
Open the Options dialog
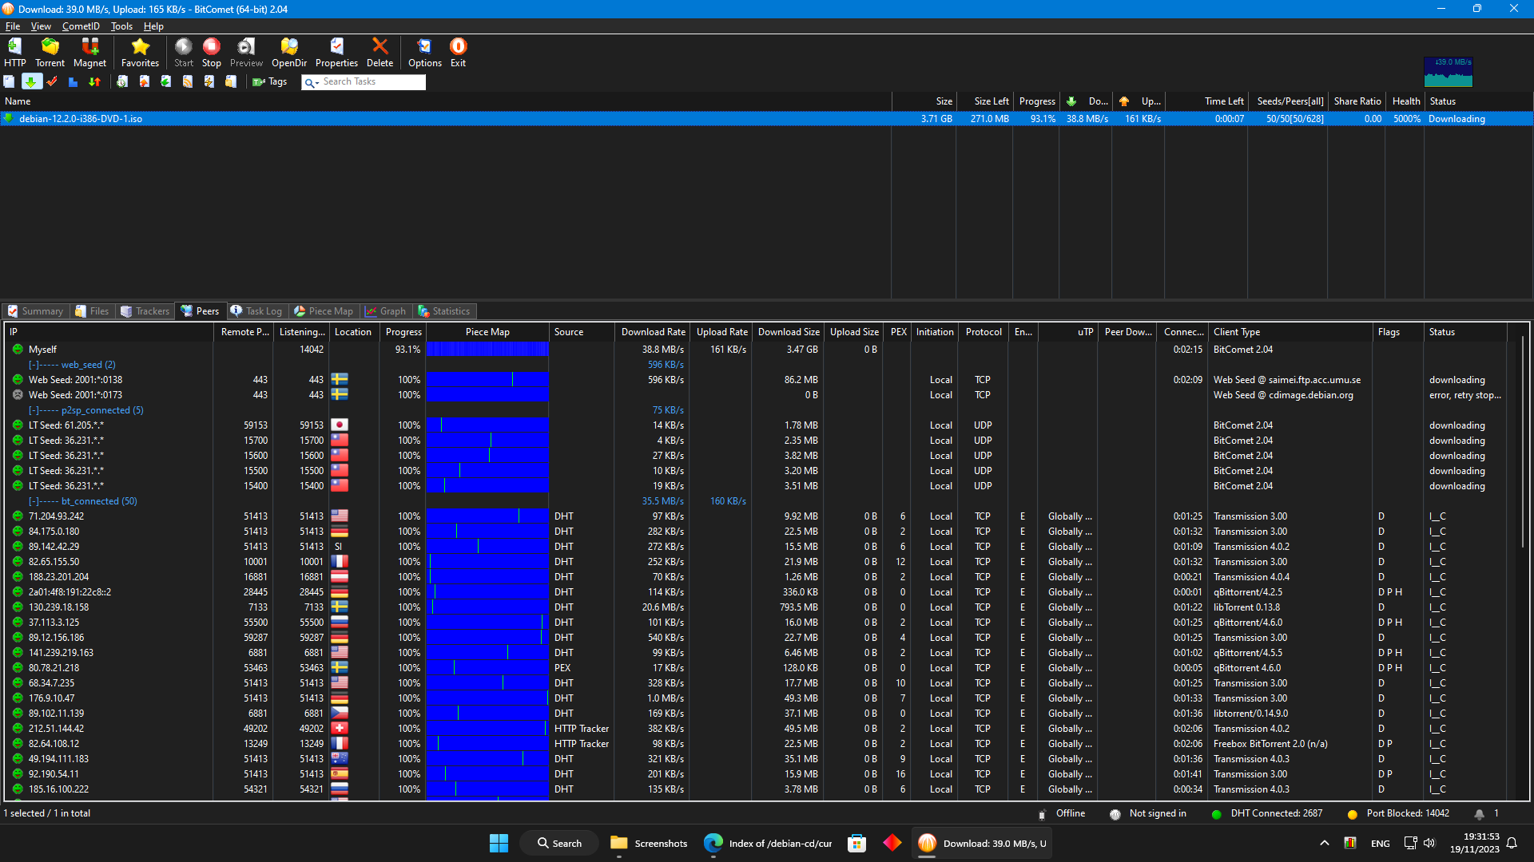pos(424,53)
